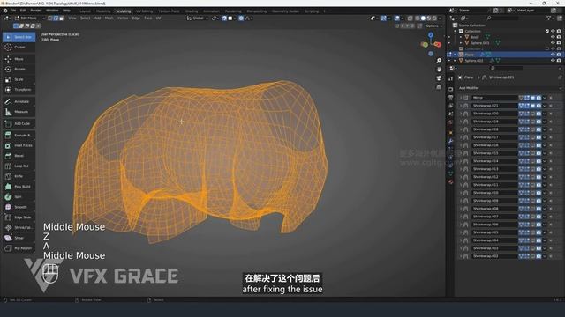Click the red X axis on navigation gizmo
Image resolution: width=565 pixels, height=317 pixels.
point(438,45)
